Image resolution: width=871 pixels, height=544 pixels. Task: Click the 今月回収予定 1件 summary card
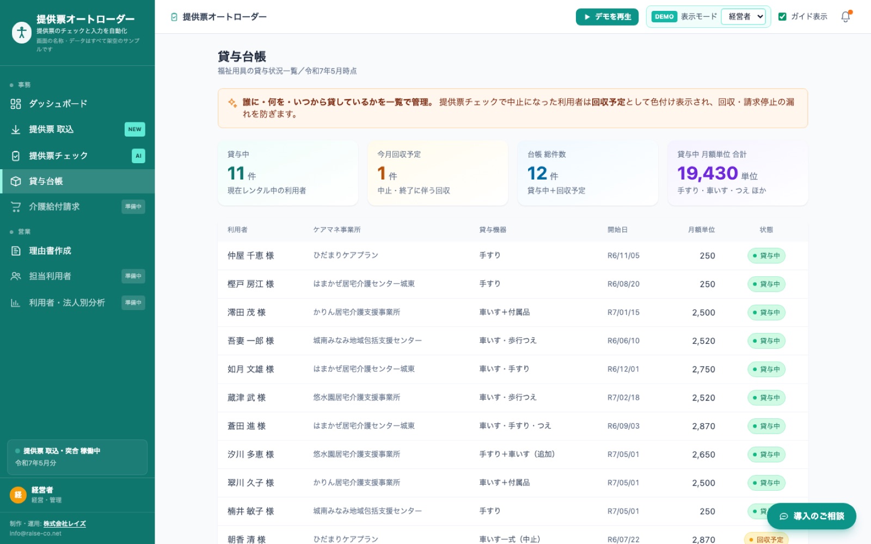pyautogui.click(x=438, y=173)
